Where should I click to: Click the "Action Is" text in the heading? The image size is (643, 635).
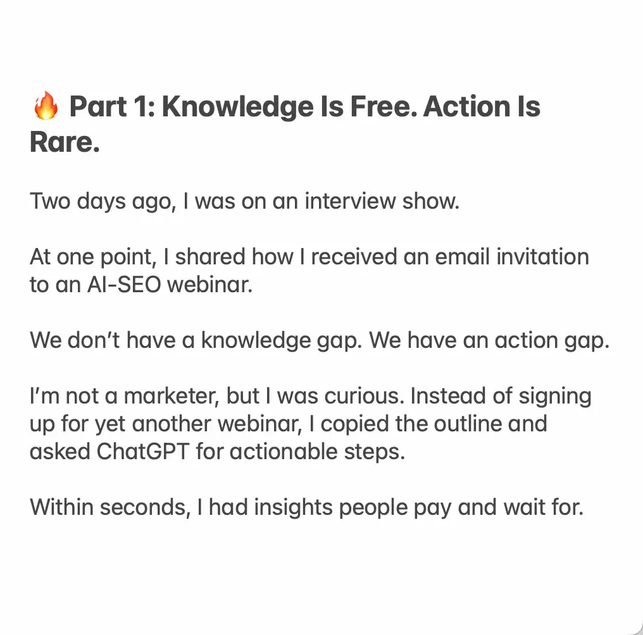pos(482,107)
